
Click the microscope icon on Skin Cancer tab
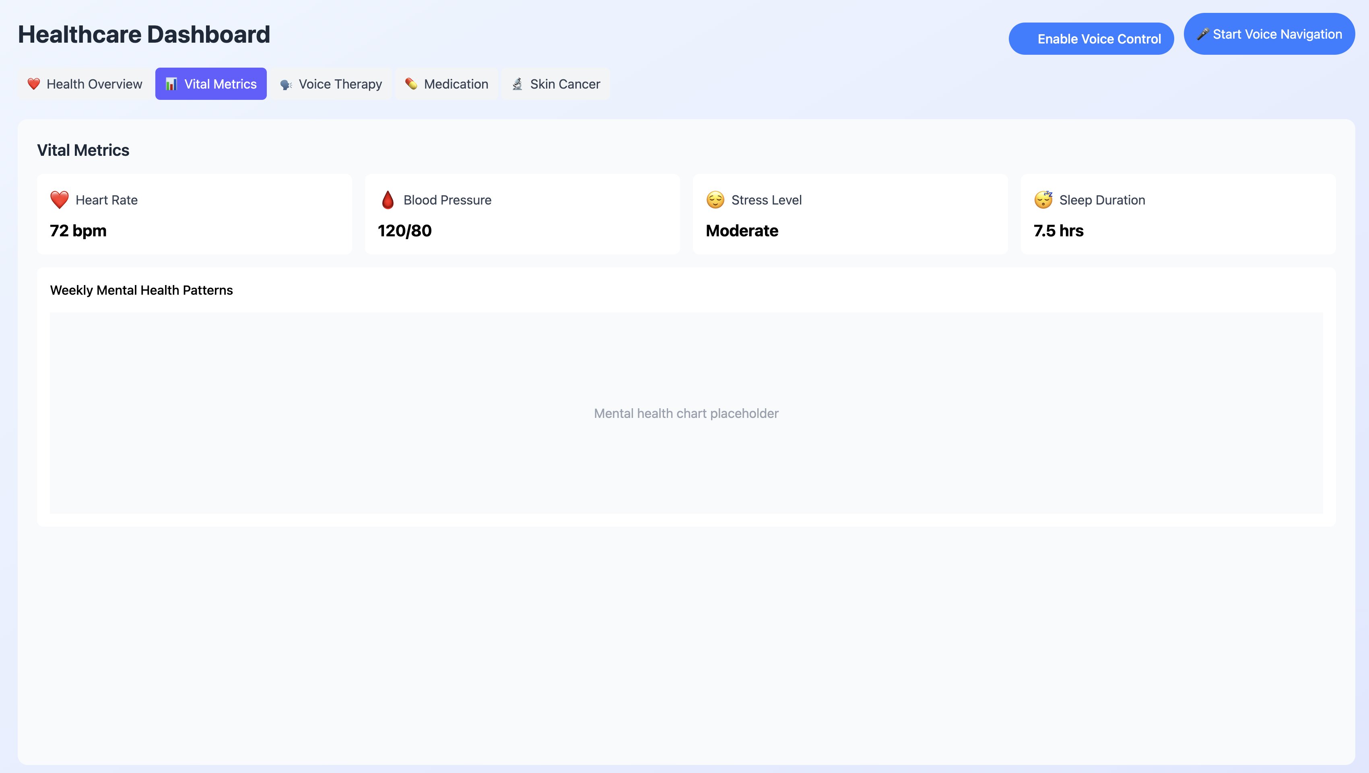coord(517,84)
